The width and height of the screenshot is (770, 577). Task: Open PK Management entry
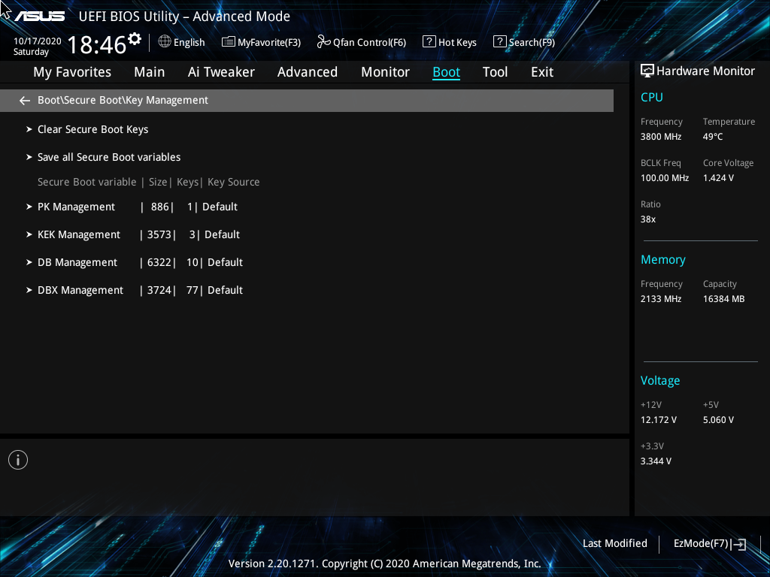click(x=76, y=207)
